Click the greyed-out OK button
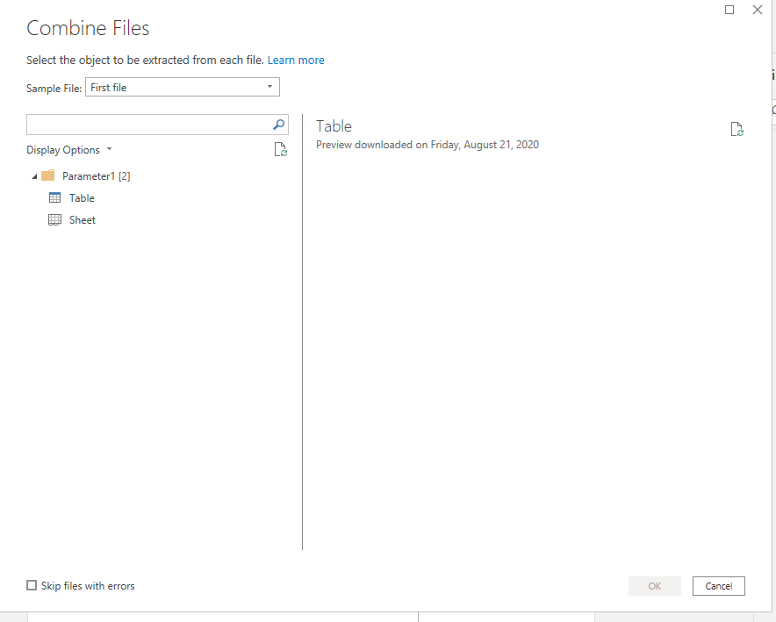This screenshot has width=776, height=622. [655, 586]
